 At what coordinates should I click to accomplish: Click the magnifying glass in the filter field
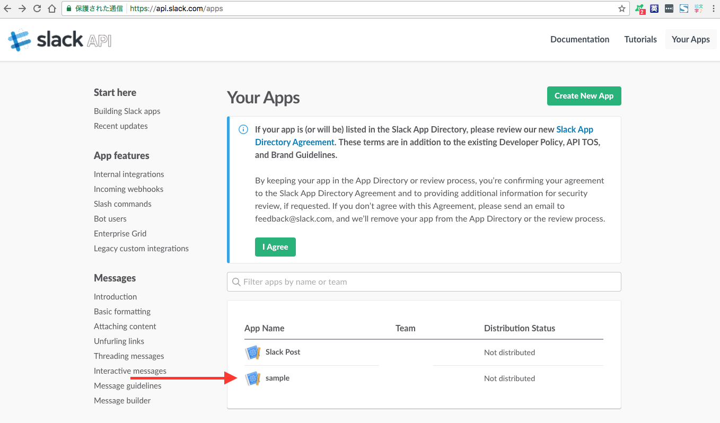[236, 281]
